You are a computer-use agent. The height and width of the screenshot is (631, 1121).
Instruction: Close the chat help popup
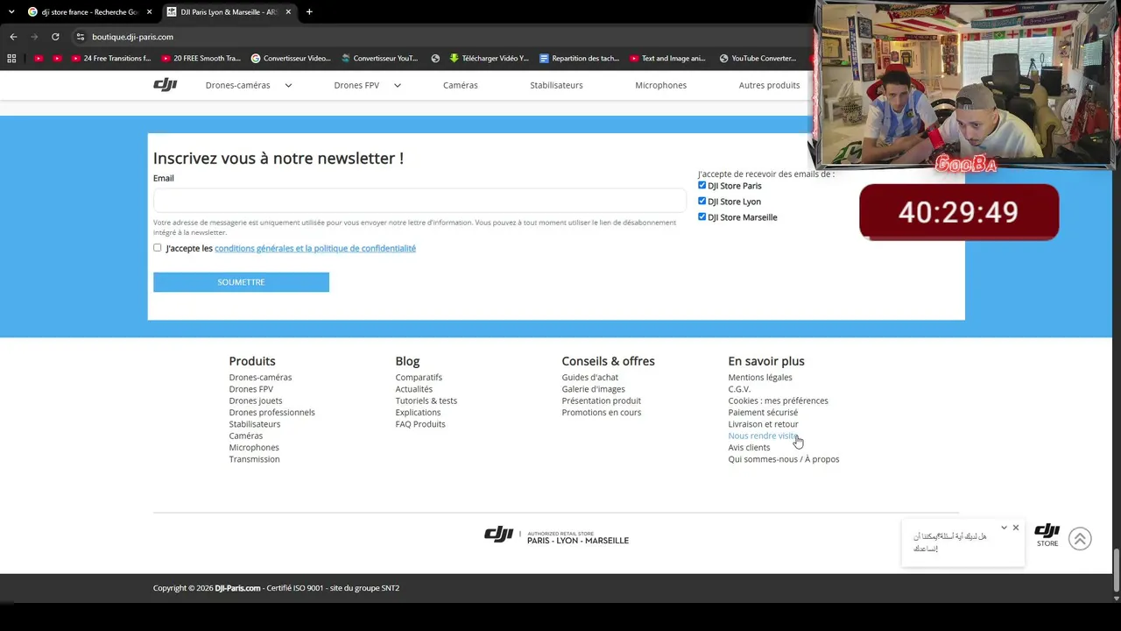(x=1016, y=528)
